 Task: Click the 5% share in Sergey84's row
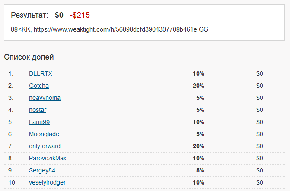(x=200, y=170)
